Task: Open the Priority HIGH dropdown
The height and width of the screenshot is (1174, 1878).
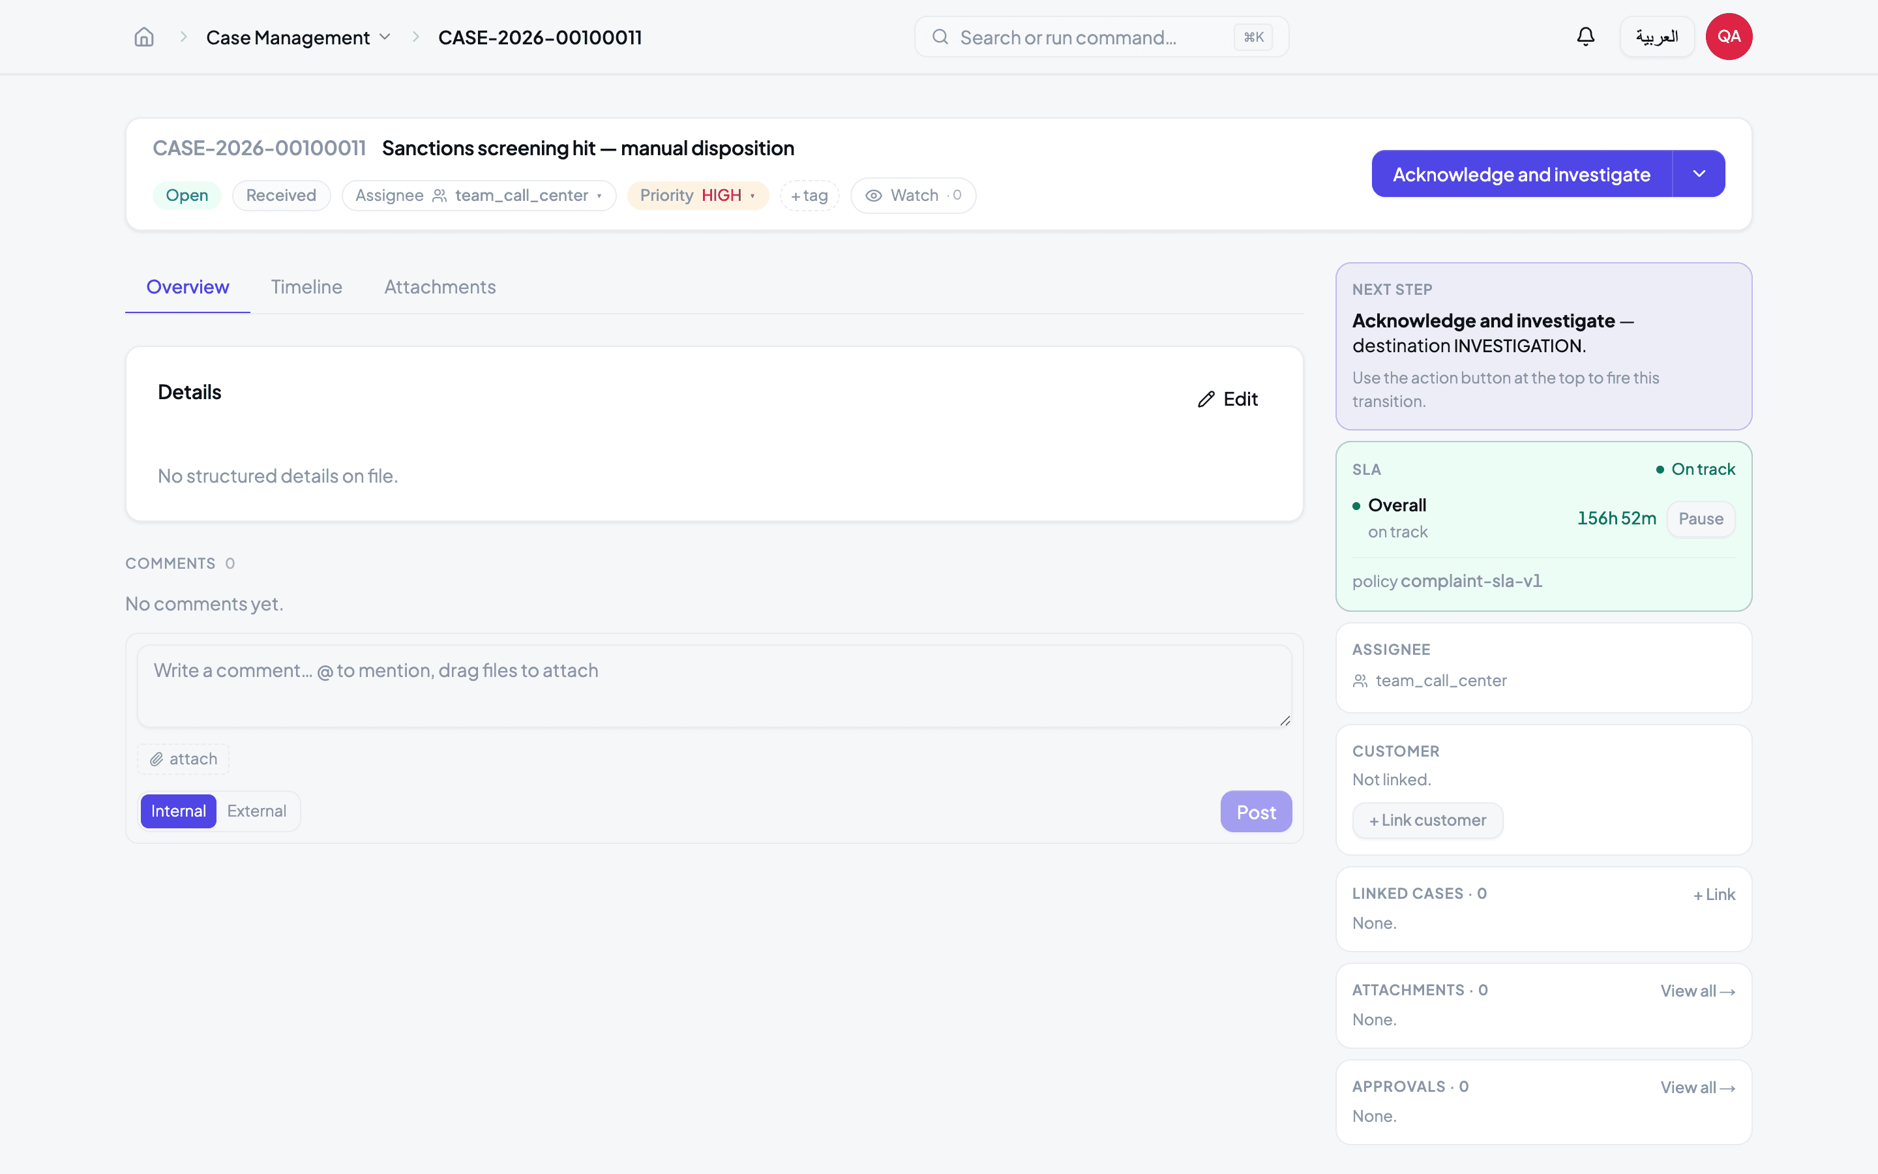Action: click(x=698, y=196)
